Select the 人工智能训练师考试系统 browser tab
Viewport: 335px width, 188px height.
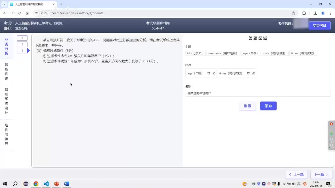[x=32, y=4]
